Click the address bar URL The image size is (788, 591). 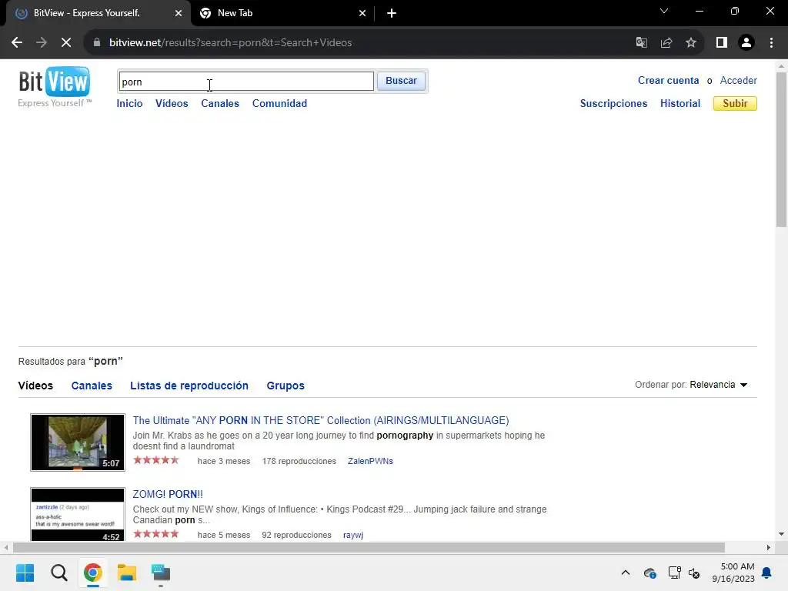pos(230,43)
